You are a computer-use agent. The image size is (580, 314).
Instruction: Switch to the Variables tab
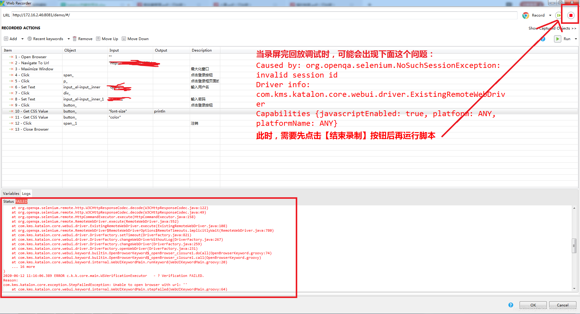tap(11, 194)
